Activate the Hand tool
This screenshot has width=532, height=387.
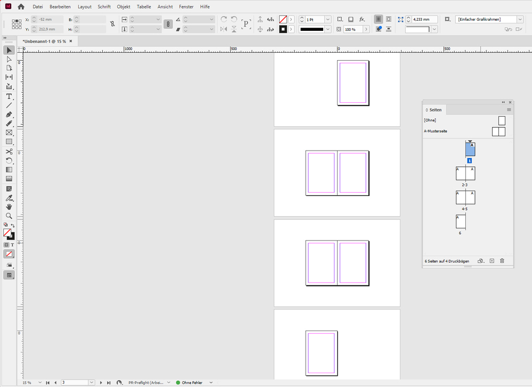9,207
